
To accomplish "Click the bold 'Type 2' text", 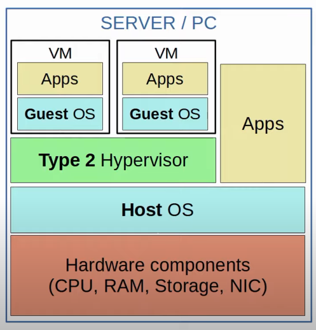I will [67, 160].
